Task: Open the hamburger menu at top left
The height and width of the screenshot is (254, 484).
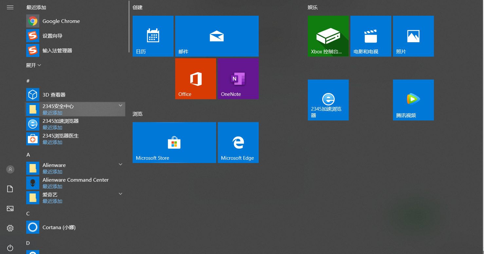Action: coord(10,7)
